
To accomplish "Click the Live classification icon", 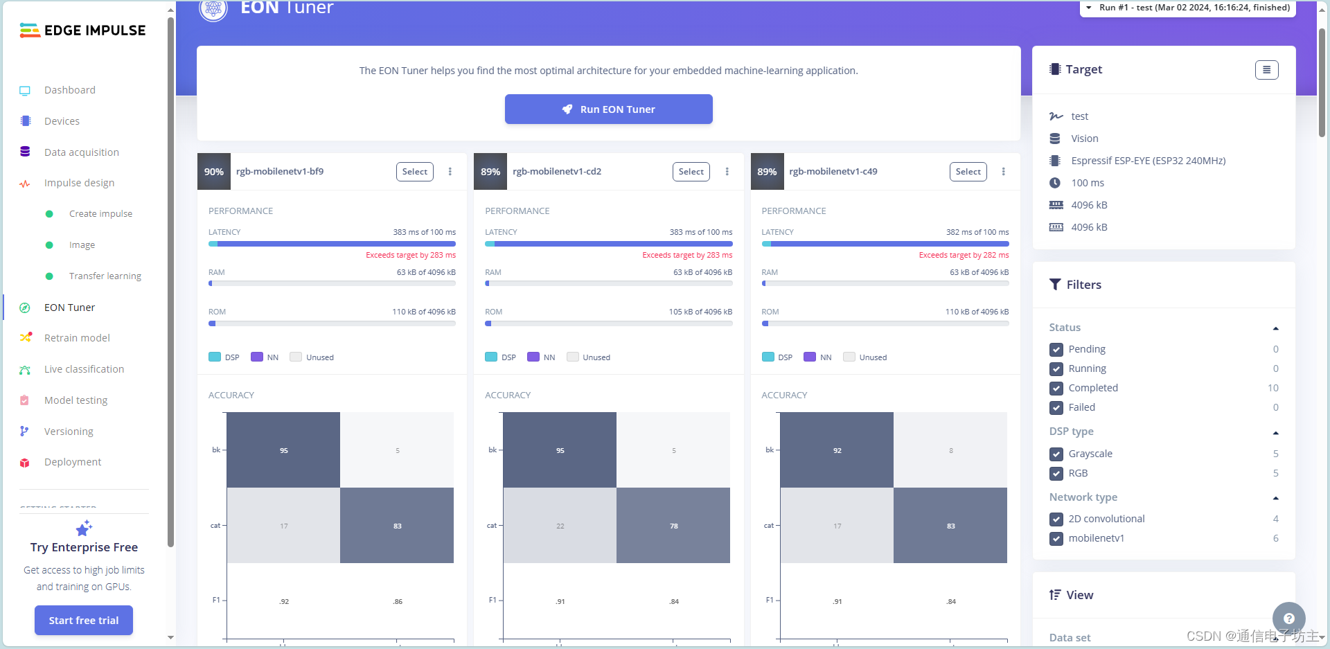I will pyautogui.click(x=25, y=370).
